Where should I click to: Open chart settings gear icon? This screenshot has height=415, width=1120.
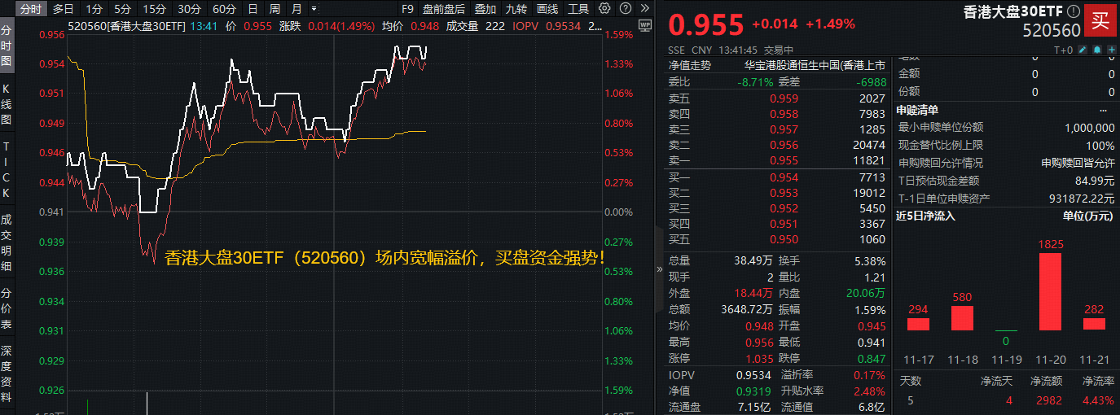(x=604, y=9)
